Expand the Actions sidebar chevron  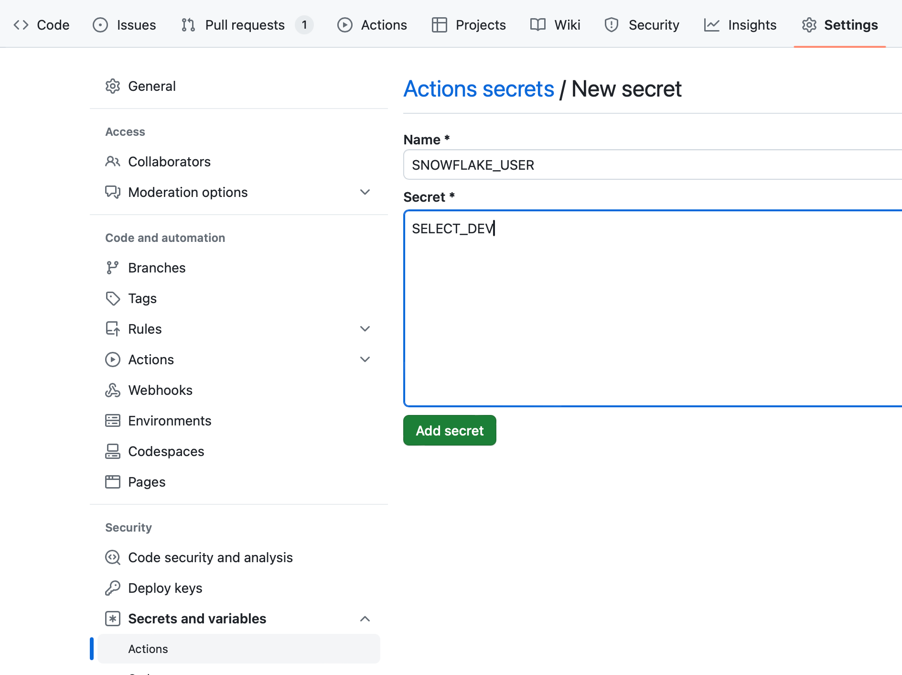[365, 359]
